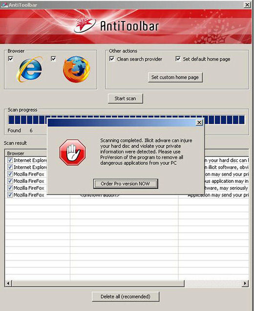
Task: Click the AntiToolbar star logo in banner
Action: pos(85,25)
